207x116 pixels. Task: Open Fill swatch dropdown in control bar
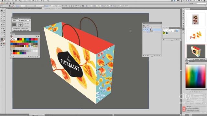point(11,6)
